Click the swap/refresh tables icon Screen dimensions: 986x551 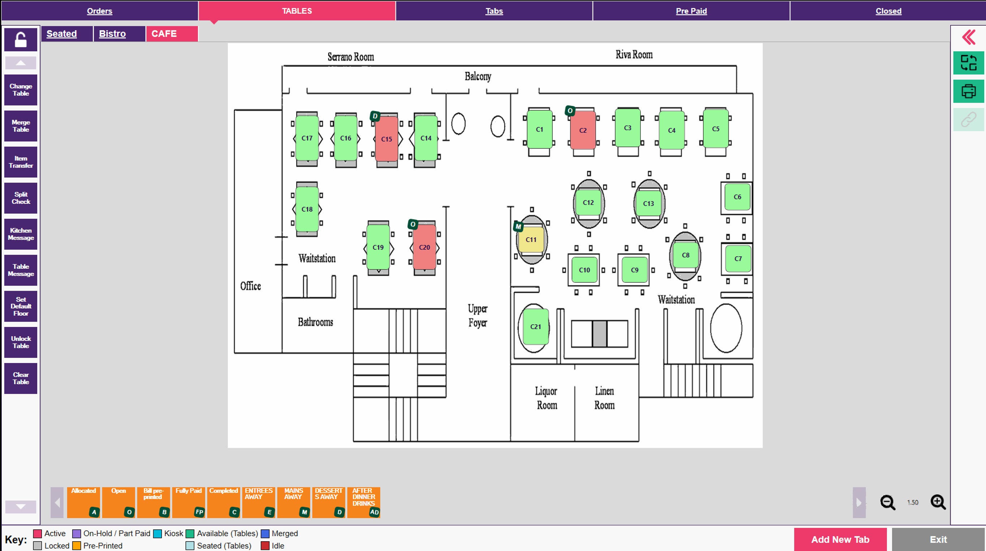point(968,63)
